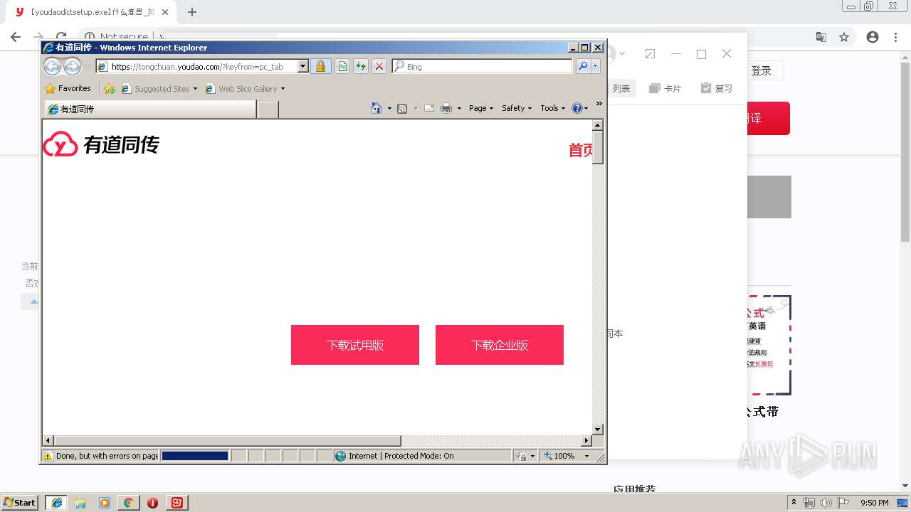
Task: Open Windows Media Player taskbar icon
Action: click(x=105, y=503)
